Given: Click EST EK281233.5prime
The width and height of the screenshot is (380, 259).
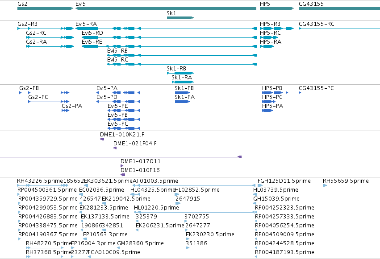Looking at the screenshot, I should [x=104, y=208].
